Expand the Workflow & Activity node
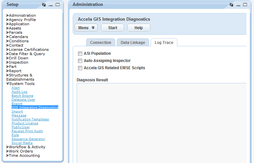 [8, 147]
